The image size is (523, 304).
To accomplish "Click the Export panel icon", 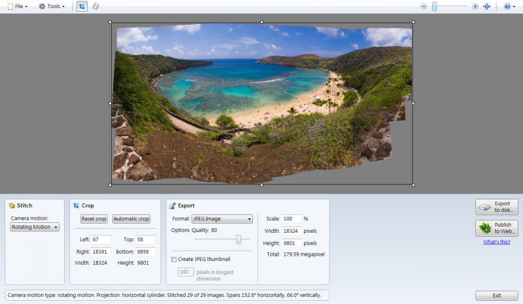I will pos(173,205).
